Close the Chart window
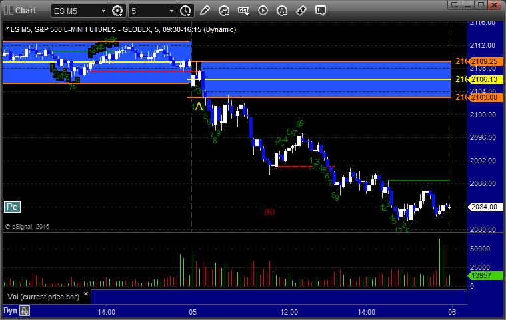This screenshot has width=506, height=320. click(494, 5)
